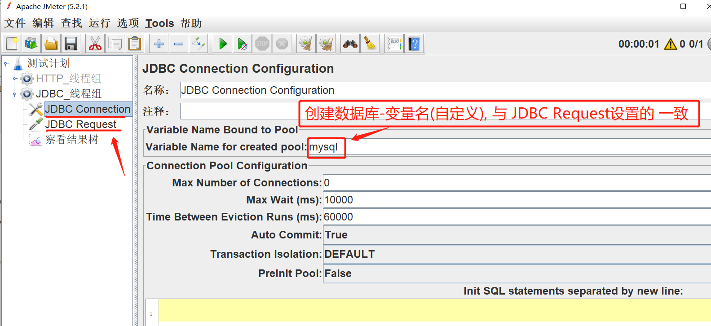
Task: Open the Tools menu
Action: pyautogui.click(x=159, y=23)
